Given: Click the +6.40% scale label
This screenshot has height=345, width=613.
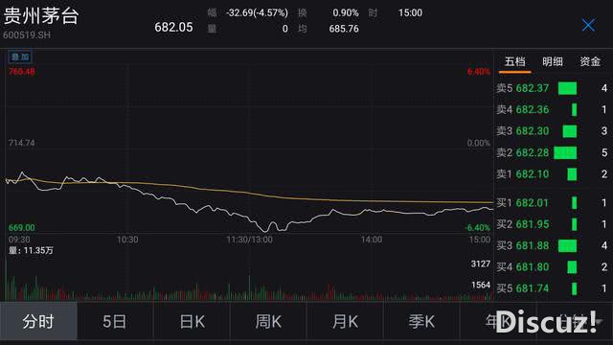Looking at the screenshot, I should tap(479, 72).
